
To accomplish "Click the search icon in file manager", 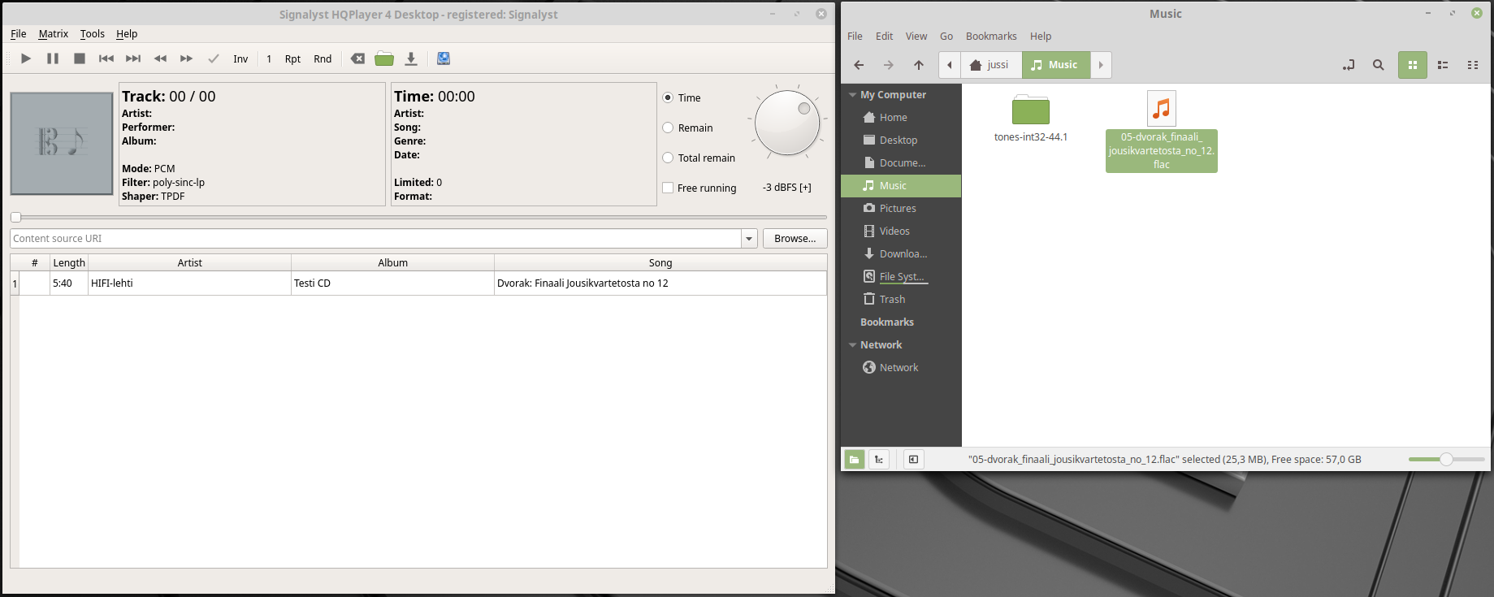I will pos(1378,65).
